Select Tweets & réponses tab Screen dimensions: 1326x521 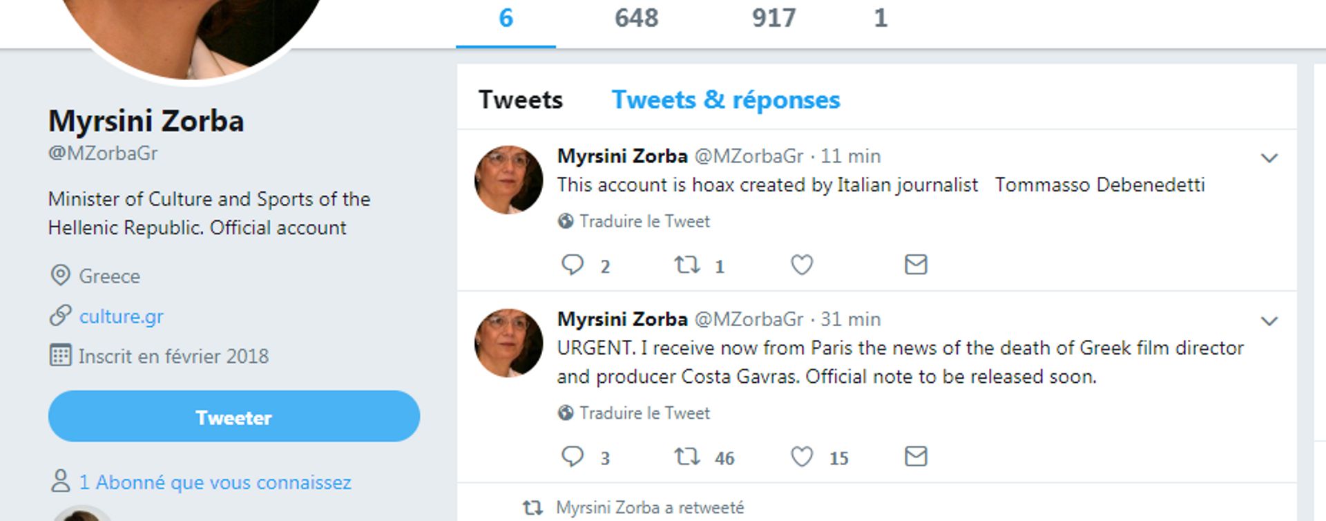[725, 100]
